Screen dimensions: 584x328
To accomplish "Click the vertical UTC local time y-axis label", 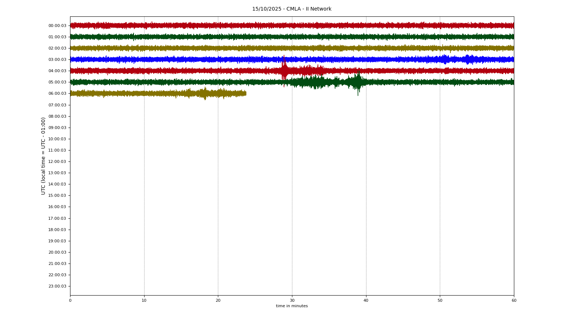I will tap(43, 156).
